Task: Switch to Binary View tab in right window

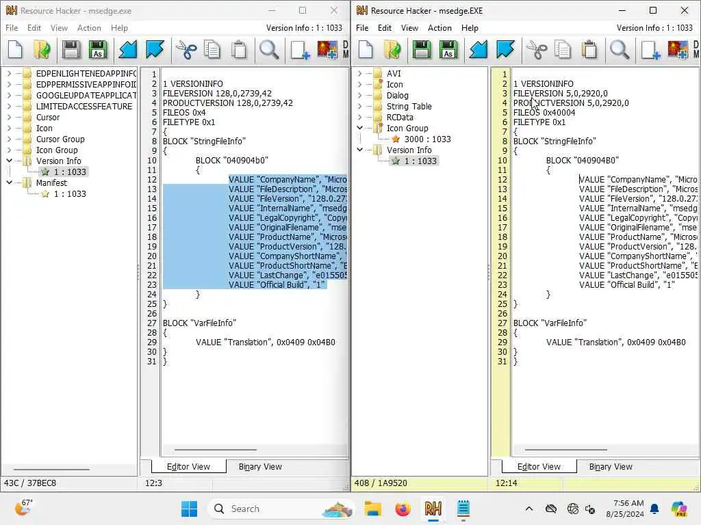Action: [x=611, y=466]
